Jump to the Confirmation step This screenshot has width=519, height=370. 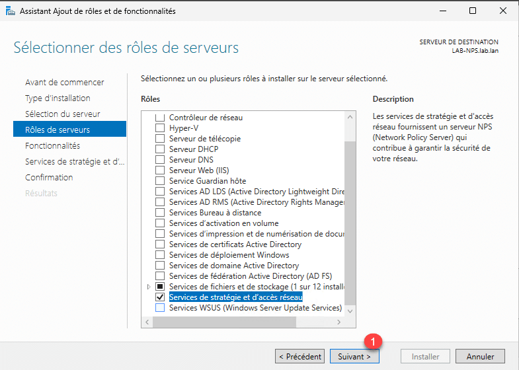coord(49,178)
